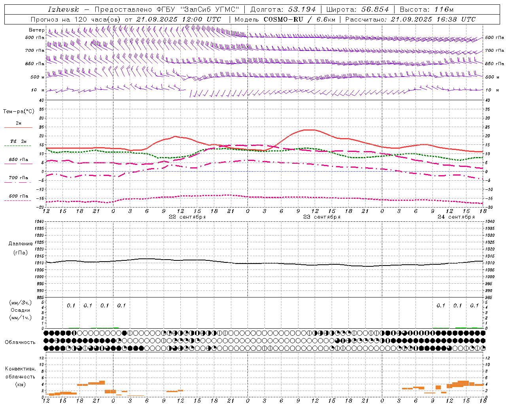Click the (км) unit label for convective clouds
This screenshot has width=506, height=404.
tap(20, 384)
